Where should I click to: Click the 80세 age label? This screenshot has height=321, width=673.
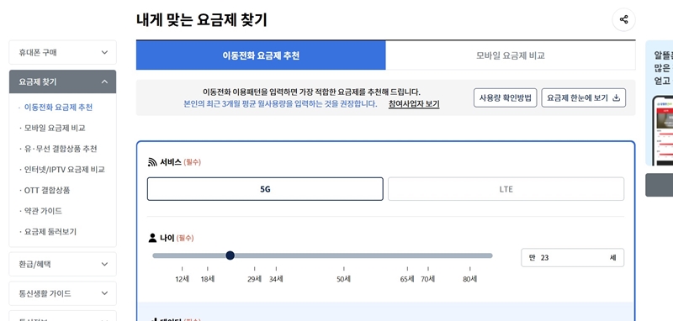point(470,279)
